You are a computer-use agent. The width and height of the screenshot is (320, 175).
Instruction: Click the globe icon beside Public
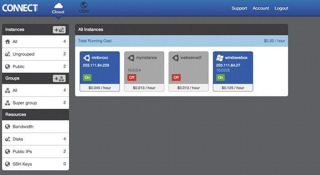(8, 67)
